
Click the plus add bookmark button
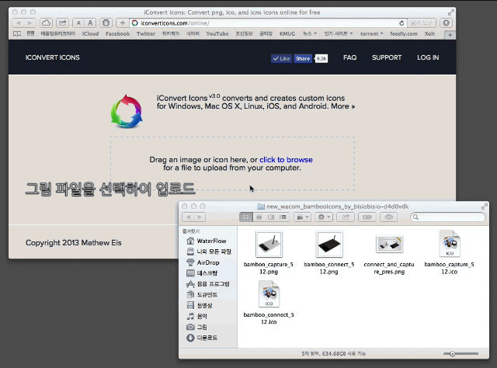[x=123, y=23]
